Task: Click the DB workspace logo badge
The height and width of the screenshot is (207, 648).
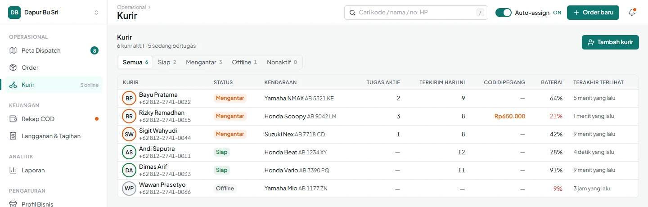Action: point(14,13)
